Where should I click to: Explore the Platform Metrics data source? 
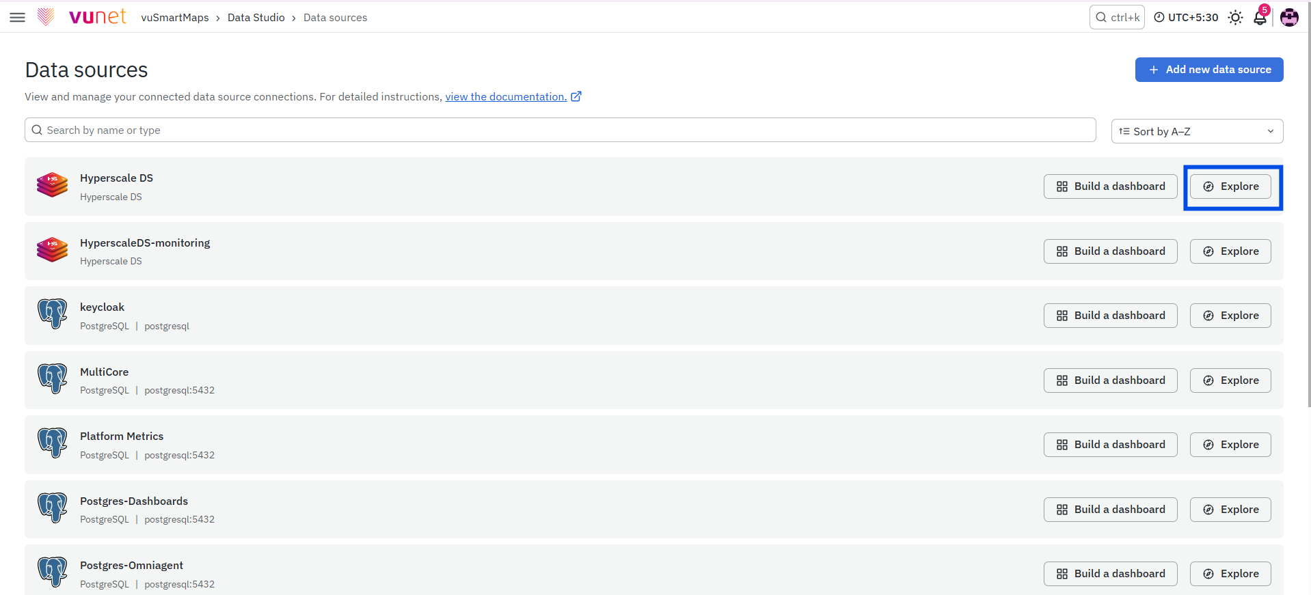[1230, 445]
